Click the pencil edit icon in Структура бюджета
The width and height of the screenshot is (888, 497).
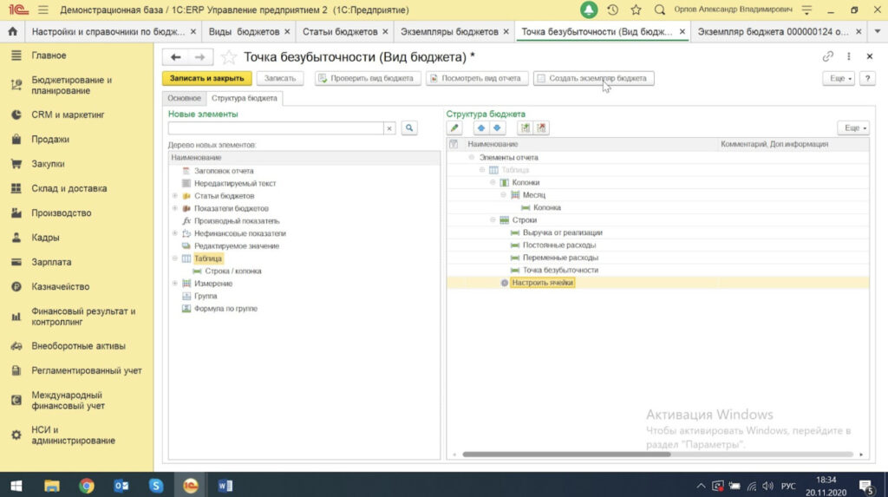click(x=455, y=128)
